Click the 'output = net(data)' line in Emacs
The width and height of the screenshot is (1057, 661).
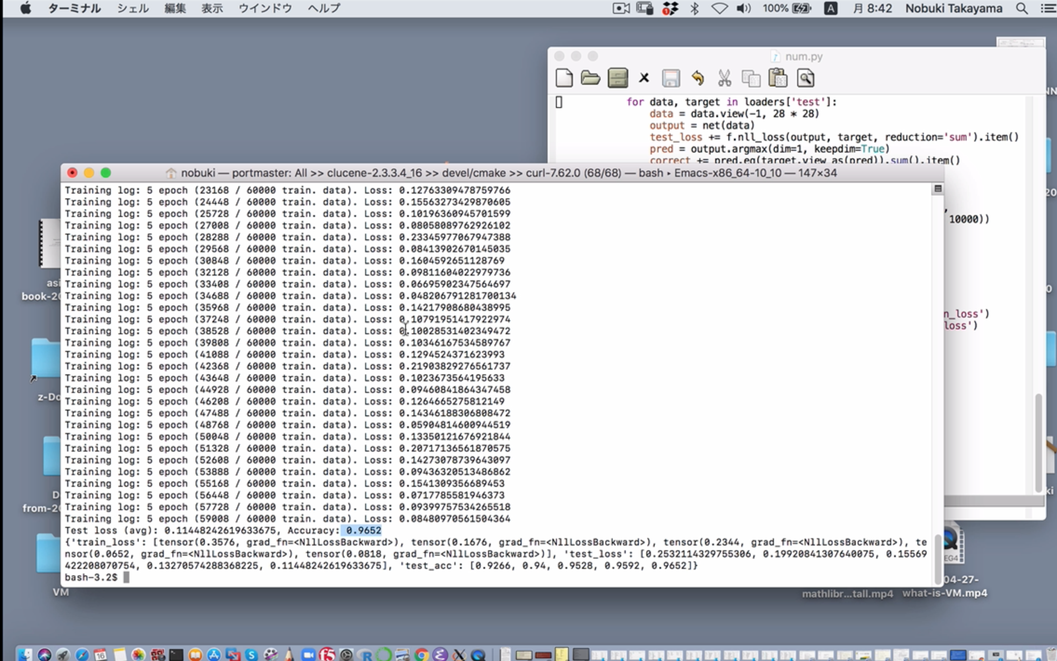pyautogui.click(x=702, y=125)
